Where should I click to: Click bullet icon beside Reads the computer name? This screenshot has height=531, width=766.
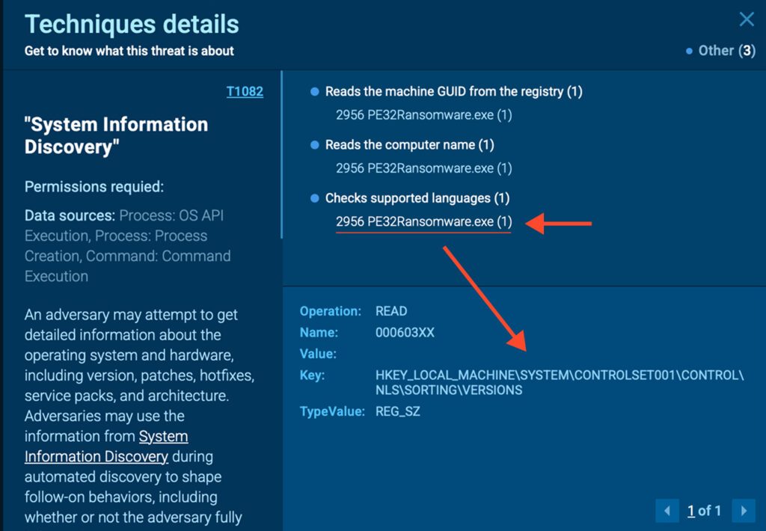click(315, 145)
